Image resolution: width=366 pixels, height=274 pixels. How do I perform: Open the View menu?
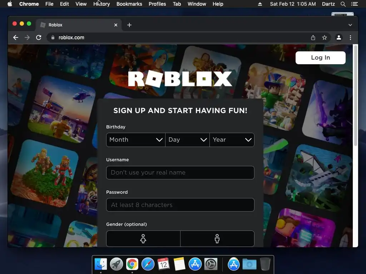(x=81, y=4)
